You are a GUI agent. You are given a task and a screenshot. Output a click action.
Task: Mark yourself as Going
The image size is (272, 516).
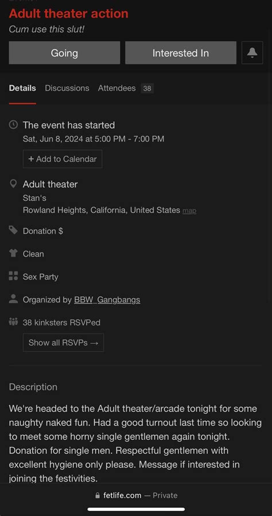64,53
